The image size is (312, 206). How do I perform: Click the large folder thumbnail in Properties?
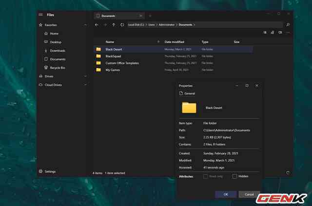pos(189,108)
